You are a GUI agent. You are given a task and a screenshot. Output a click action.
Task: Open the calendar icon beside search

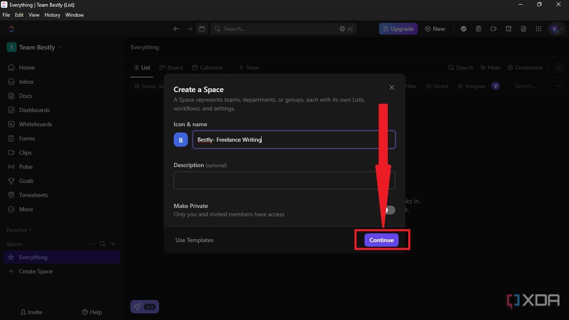[x=202, y=29]
